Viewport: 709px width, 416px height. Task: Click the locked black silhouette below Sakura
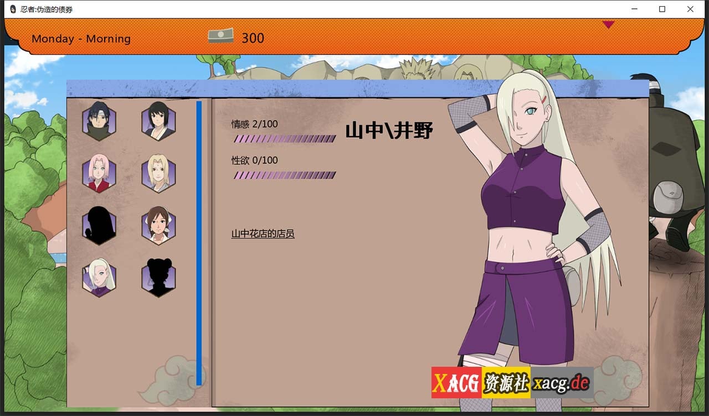pyautogui.click(x=99, y=225)
